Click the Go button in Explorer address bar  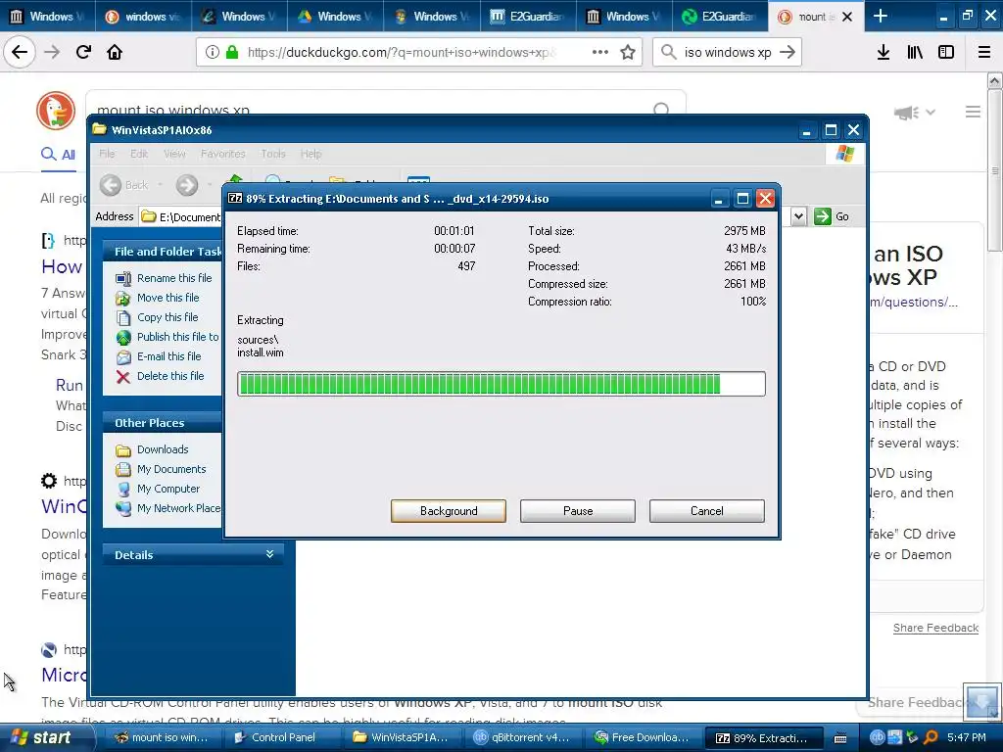(x=832, y=216)
